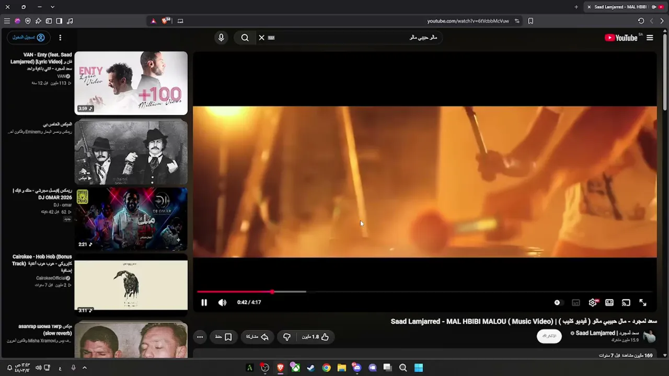669x376 pixels.
Task: Go forward to the next page
Action: coord(662,21)
